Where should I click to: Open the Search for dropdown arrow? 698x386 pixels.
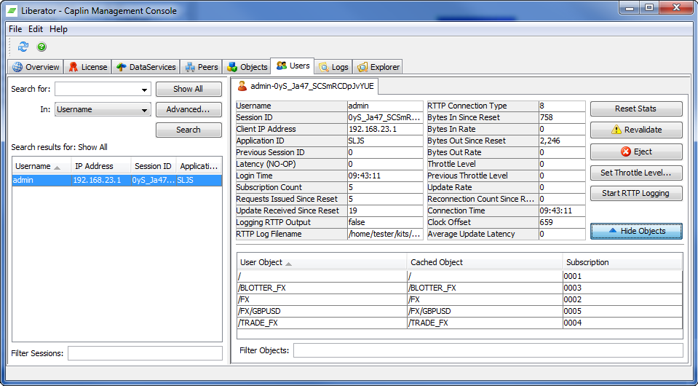tap(144, 89)
